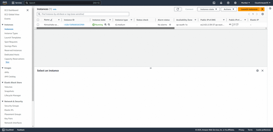This screenshot has width=273, height=132.
Task: Refresh the instances list
Action: pyautogui.click(x=178, y=9)
